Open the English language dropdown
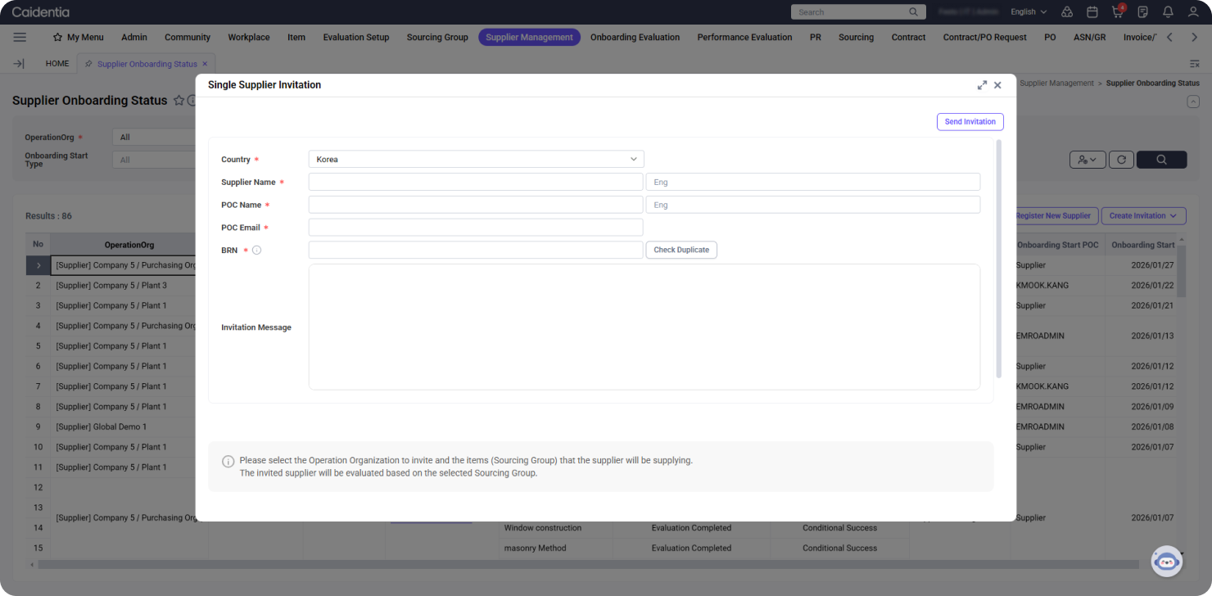Viewport: 1212px width, 596px height. tap(1029, 12)
